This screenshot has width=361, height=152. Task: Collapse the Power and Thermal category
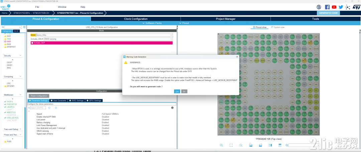tap(20, 135)
